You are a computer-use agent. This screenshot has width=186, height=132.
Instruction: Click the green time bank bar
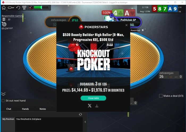click(41, 7)
